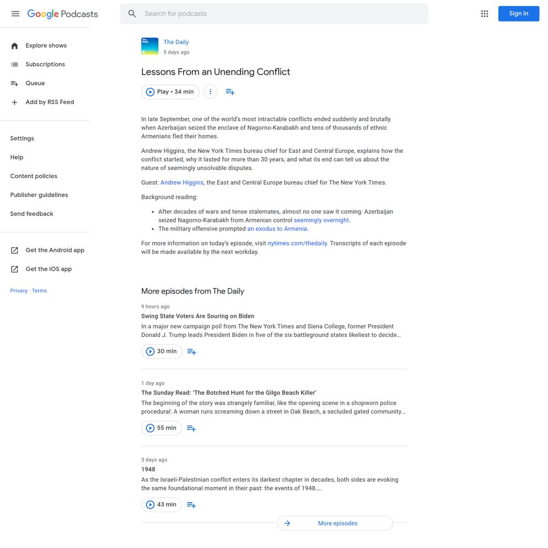Open the hamburger main menu
This screenshot has width=548, height=548.
(x=15, y=14)
